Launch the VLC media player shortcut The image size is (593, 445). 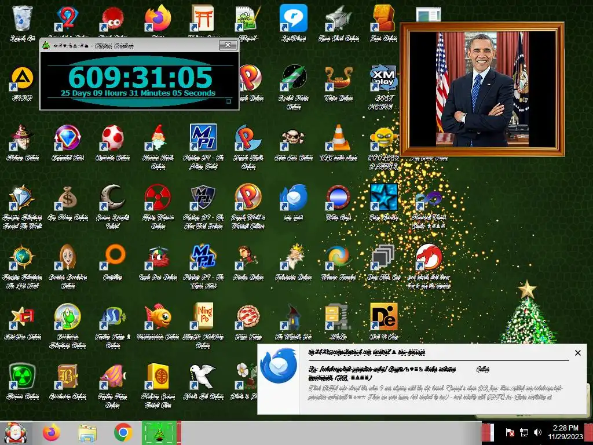(x=338, y=137)
